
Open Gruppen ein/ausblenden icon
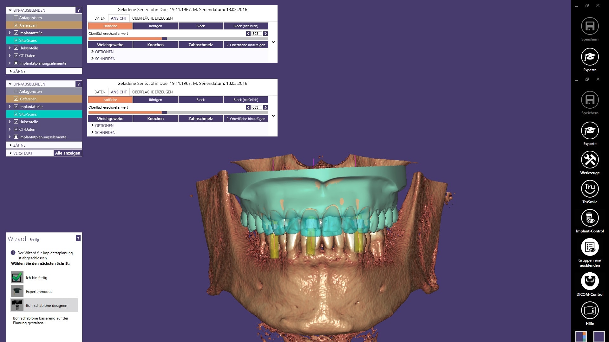(x=590, y=247)
